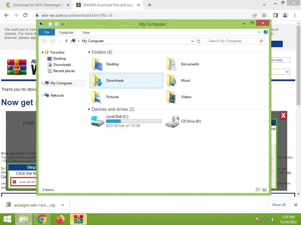301x225 pixels.
Task: Expand the Network tree node
Action: coord(42,95)
